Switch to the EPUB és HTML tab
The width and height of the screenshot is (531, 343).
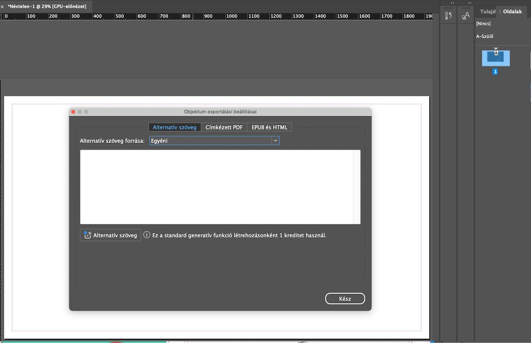point(270,127)
